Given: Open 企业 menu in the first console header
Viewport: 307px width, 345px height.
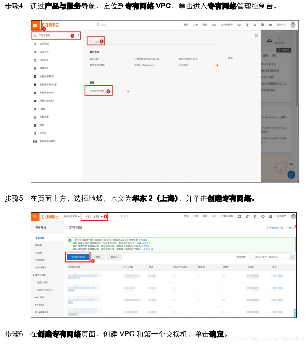Looking at the screenshot, I should pyautogui.click(x=214, y=25).
